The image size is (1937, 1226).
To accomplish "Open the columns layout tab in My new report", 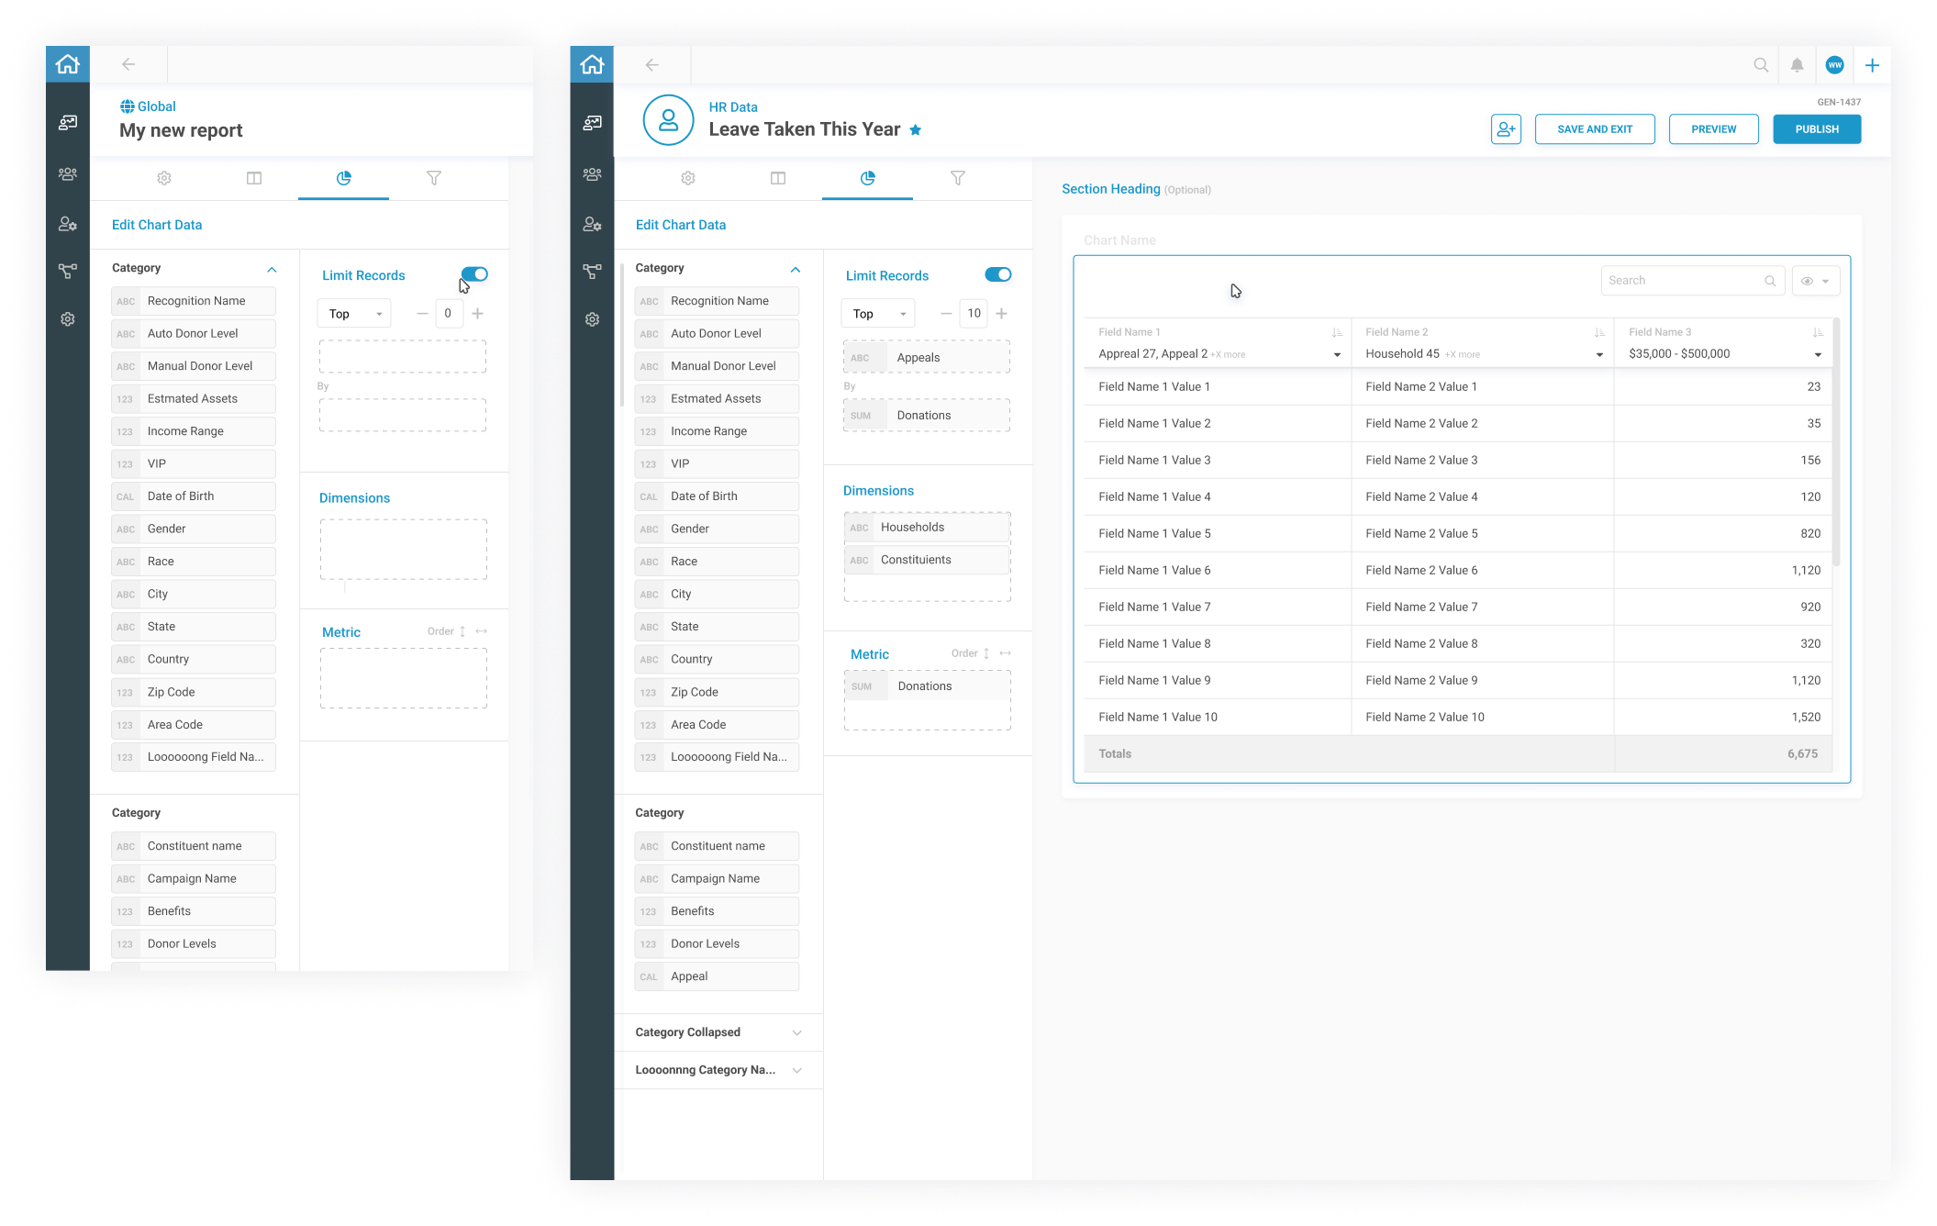I will 254,178.
